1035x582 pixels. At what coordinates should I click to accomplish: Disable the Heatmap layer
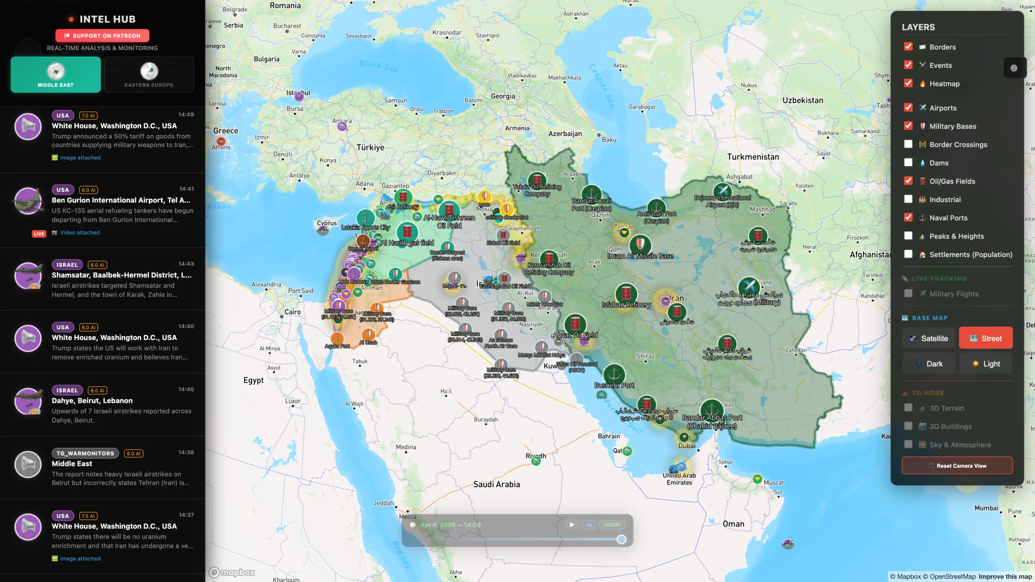pyautogui.click(x=908, y=83)
